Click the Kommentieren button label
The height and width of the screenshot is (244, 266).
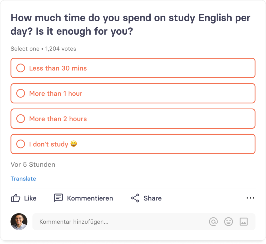coord(90,198)
